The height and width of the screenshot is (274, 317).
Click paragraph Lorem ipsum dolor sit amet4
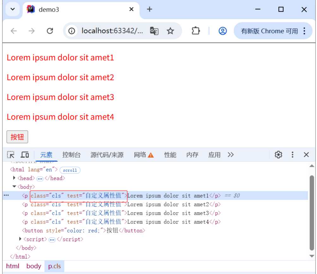point(60,117)
